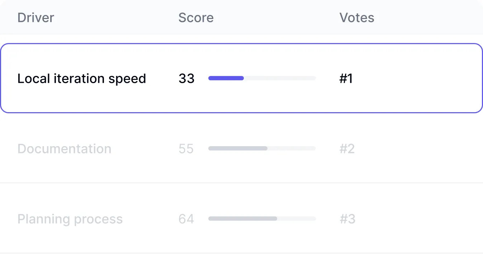Click the #3 votes rank
483x254 pixels.
tap(347, 219)
